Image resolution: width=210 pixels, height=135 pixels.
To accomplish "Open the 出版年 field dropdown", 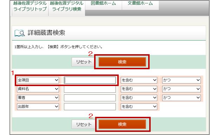I will point(38,107).
